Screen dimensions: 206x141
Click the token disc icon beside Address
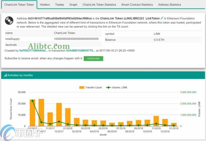click(x=9, y=21)
